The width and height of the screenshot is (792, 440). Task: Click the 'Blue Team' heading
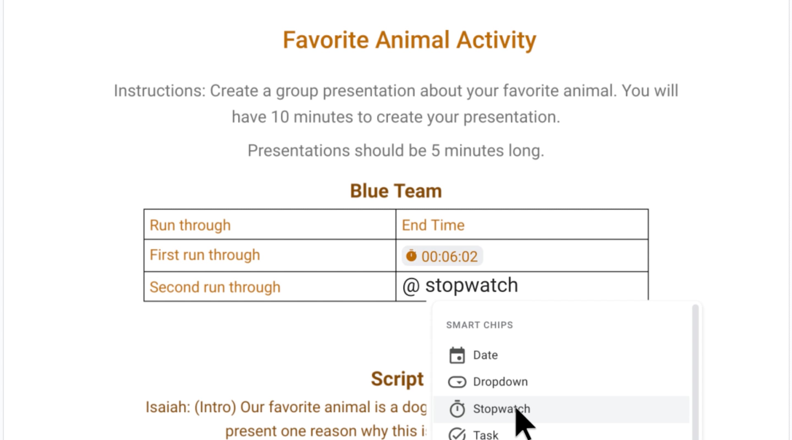(x=396, y=191)
